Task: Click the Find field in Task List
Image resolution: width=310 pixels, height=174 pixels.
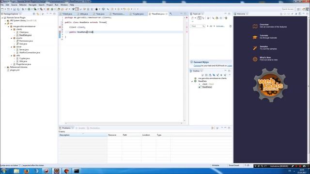Action: point(198,26)
